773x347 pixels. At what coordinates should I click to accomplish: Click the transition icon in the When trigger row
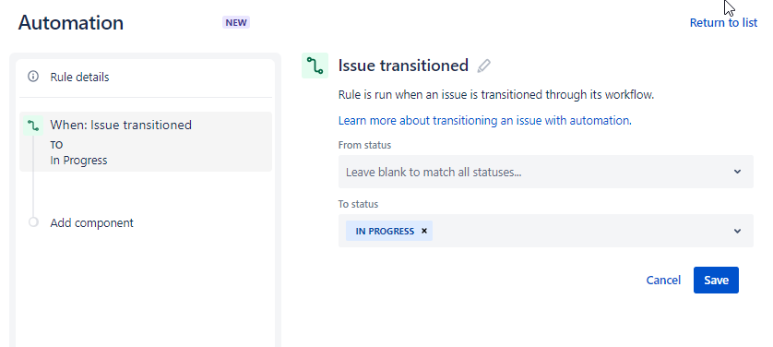pos(33,126)
